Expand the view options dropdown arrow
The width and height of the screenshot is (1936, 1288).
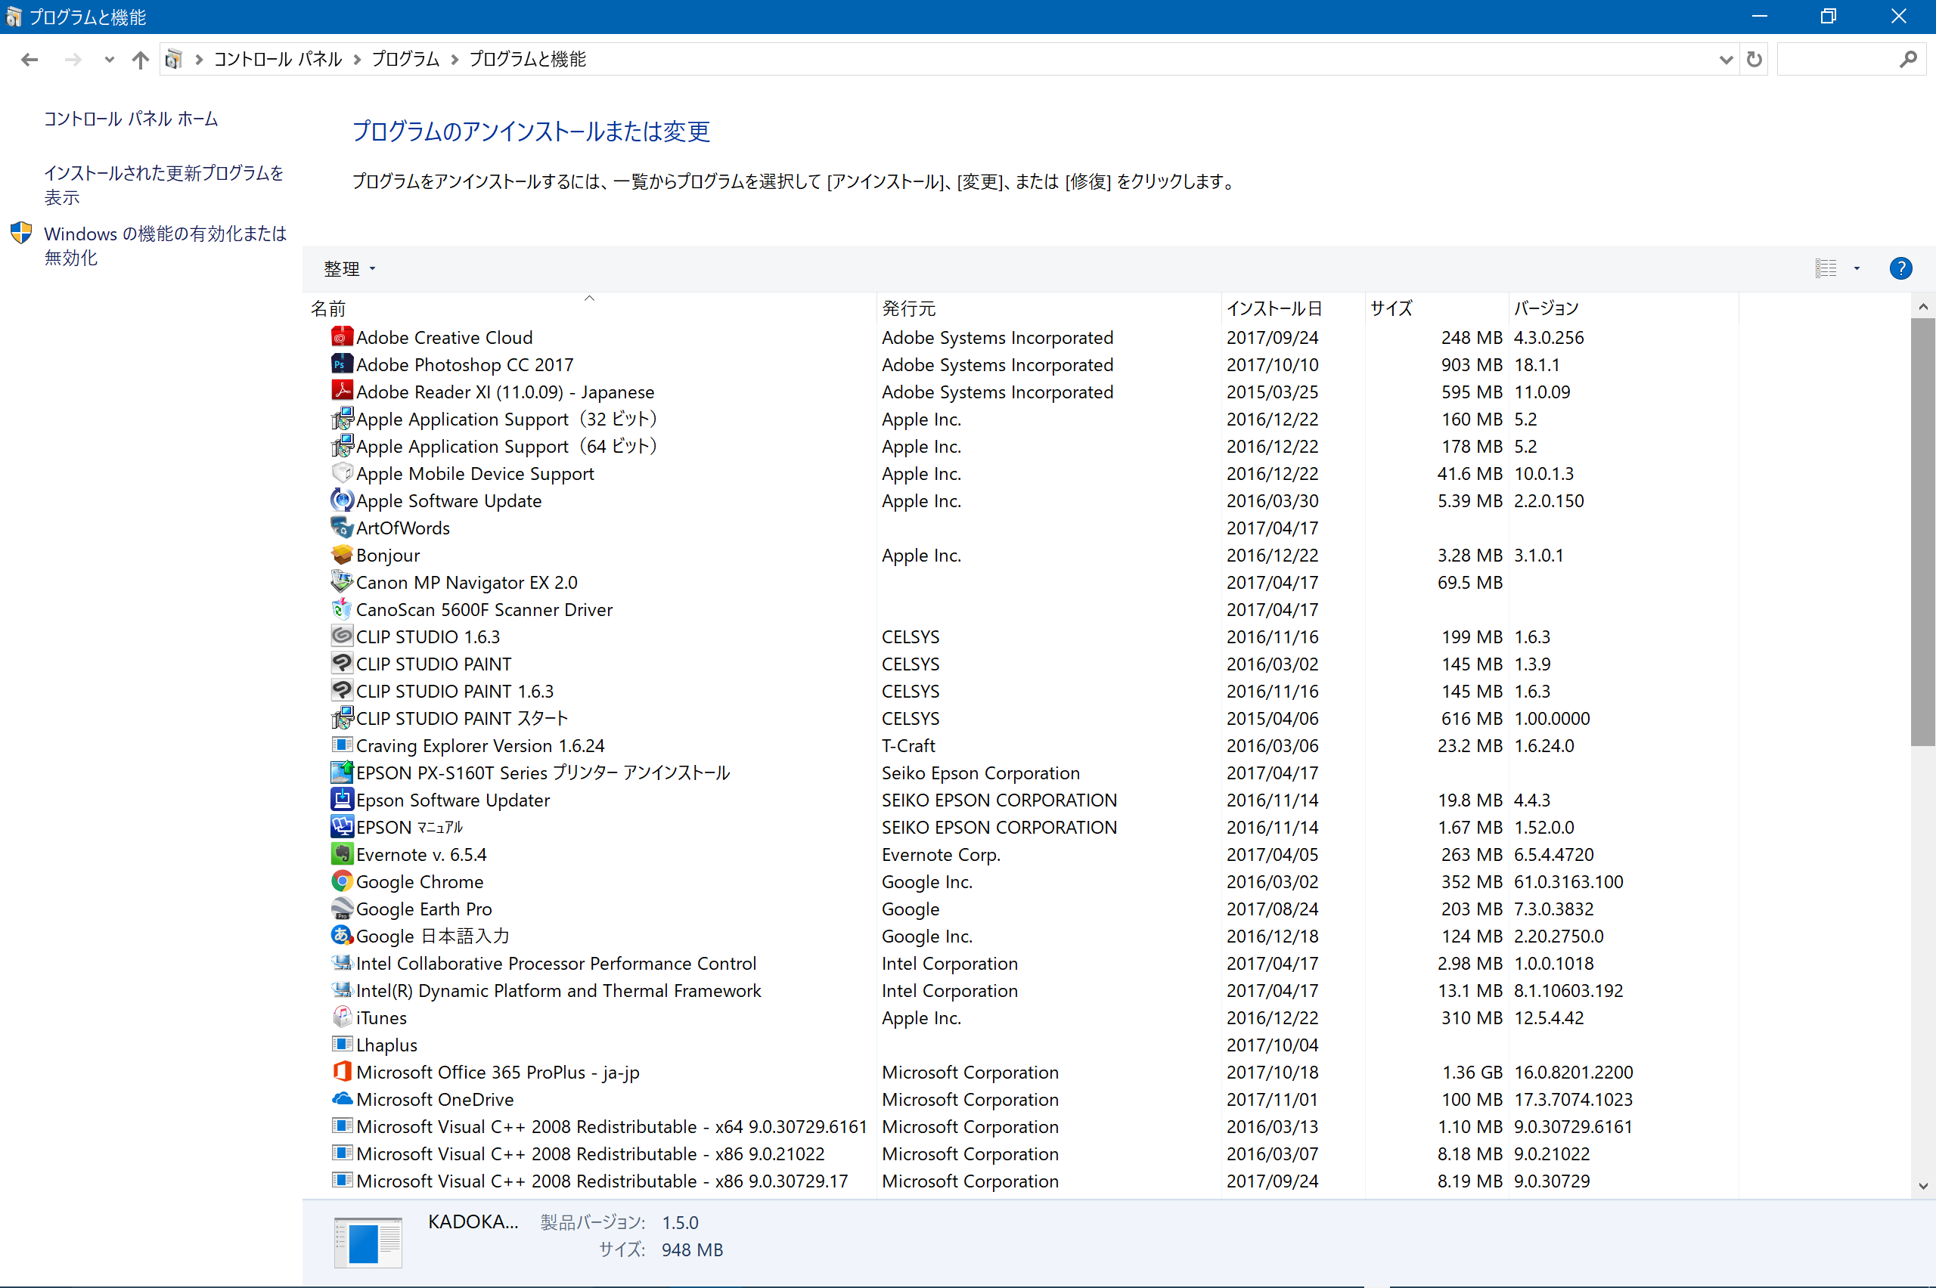[1857, 268]
